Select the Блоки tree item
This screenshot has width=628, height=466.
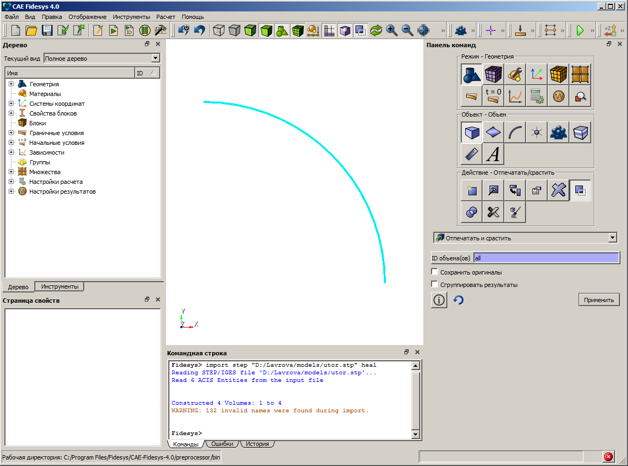37,123
